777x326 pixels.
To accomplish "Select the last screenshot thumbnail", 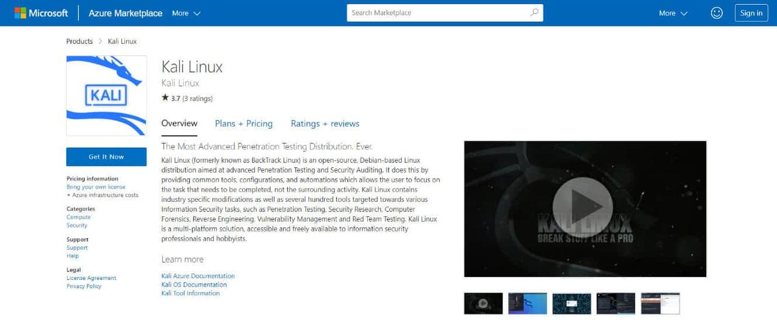I will coord(660,304).
